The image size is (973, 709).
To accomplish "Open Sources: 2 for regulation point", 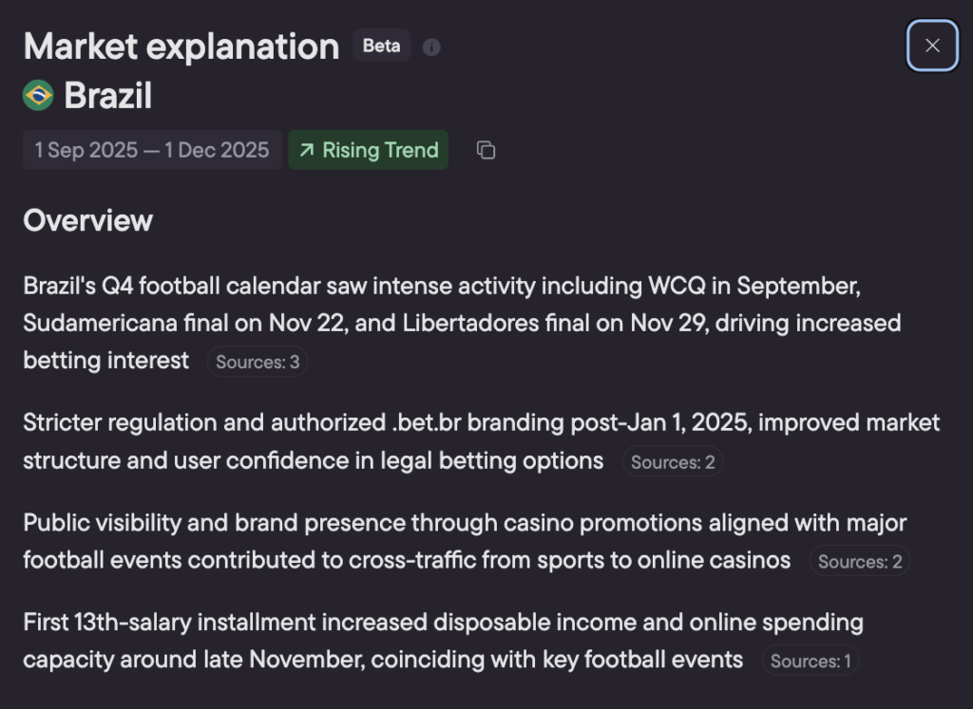I will tap(673, 462).
